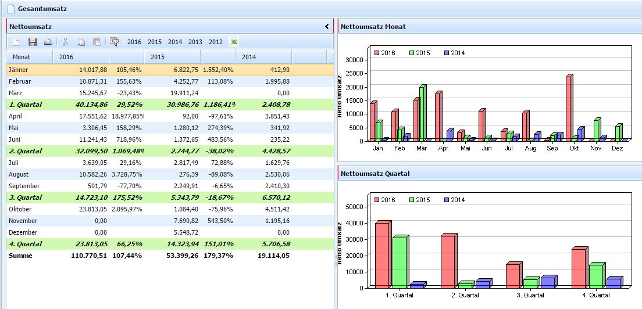Click the copy icon in toolbar

point(81,42)
